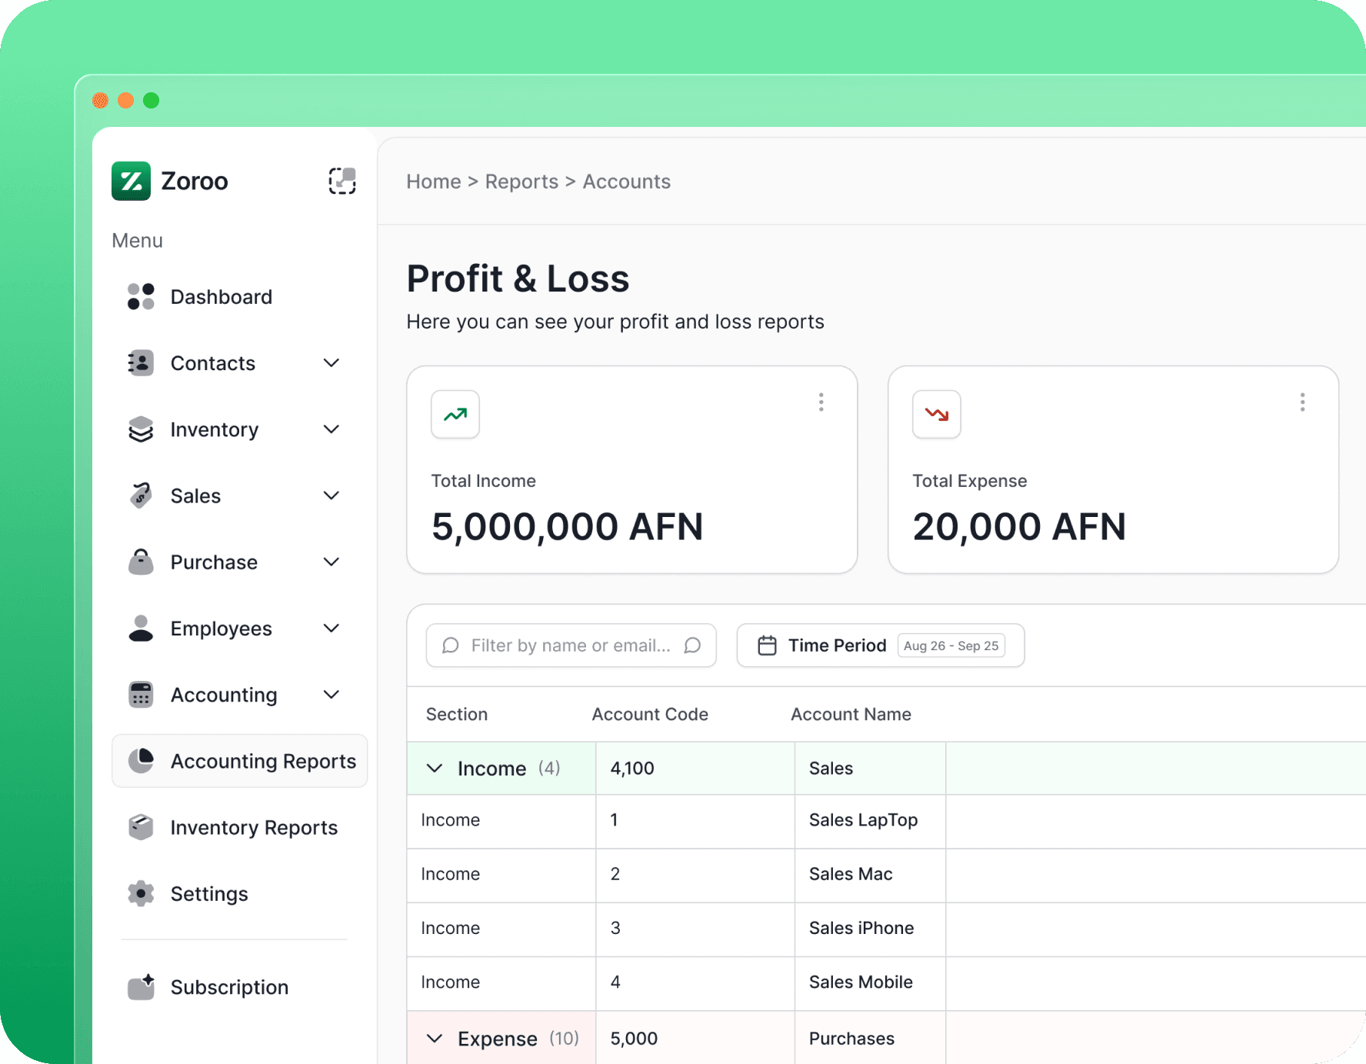Click the Zoroo logo icon
This screenshot has width=1366, height=1064.
tap(131, 182)
